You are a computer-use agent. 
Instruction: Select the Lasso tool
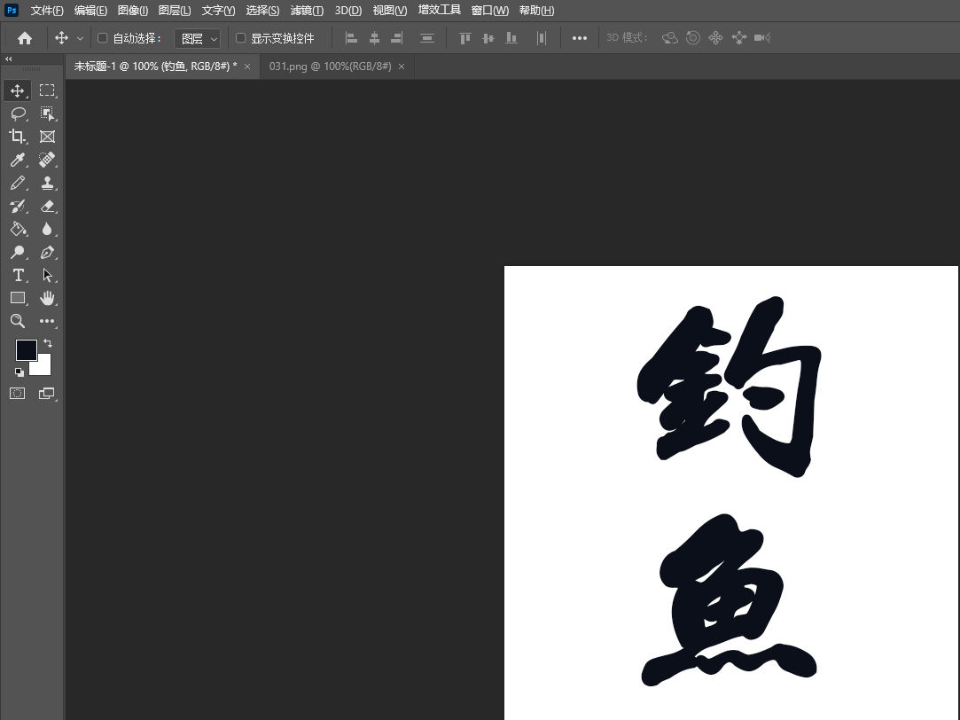click(17, 113)
